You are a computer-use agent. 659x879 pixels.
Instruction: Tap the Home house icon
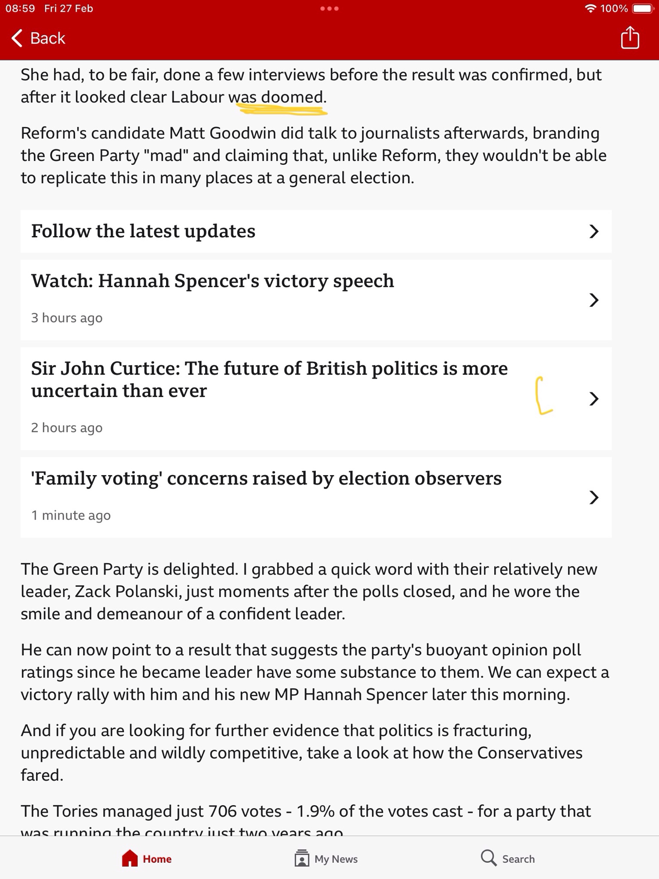pyautogui.click(x=130, y=858)
